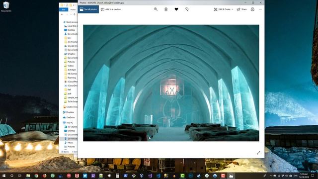The height and width of the screenshot is (179, 318).
Task: Rotate the photo using the rotate icon
Action: pos(187,9)
